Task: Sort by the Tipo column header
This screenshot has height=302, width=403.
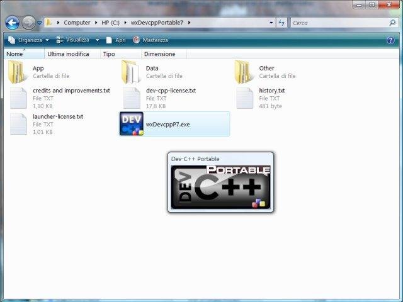Action: [120, 54]
